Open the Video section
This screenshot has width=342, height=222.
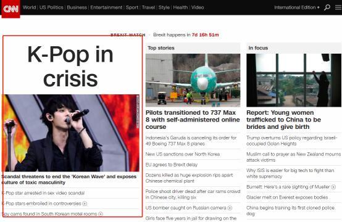(198, 7)
